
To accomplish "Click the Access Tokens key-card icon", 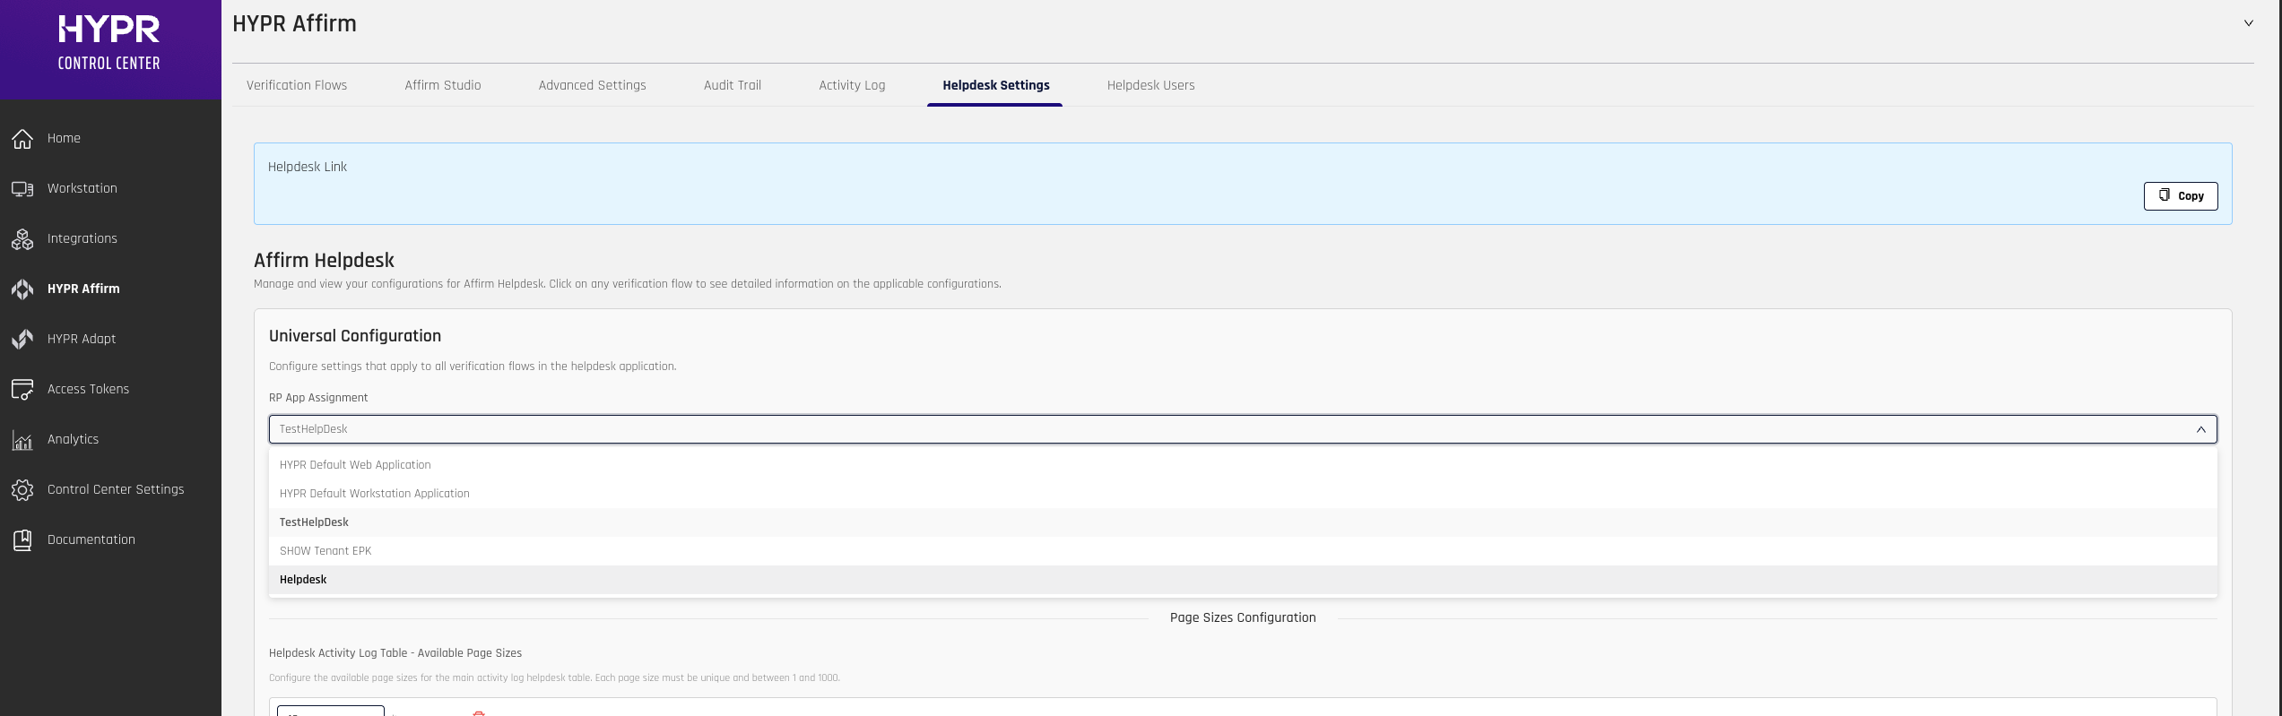I will tap(22, 389).
